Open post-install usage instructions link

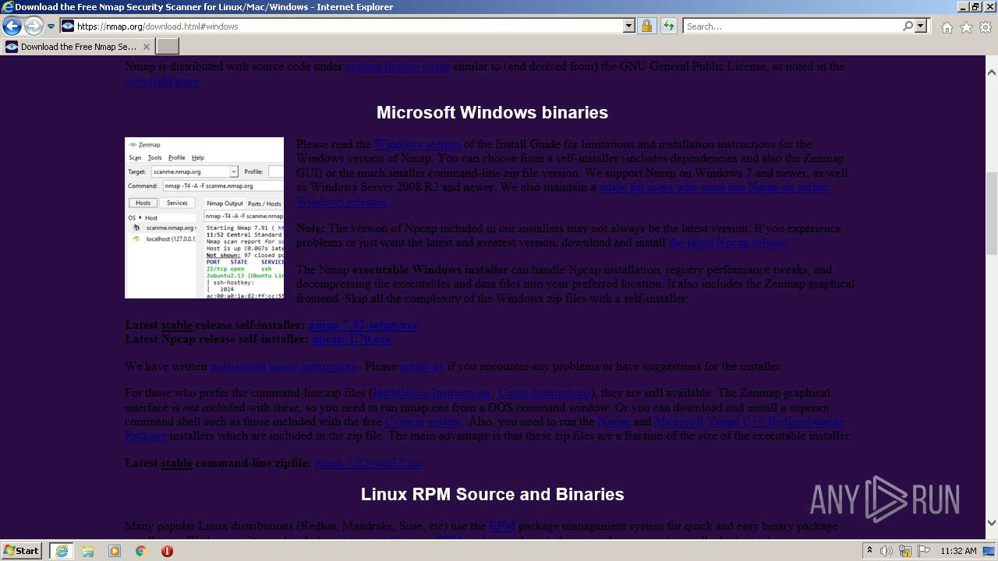[x=284, y=366]
